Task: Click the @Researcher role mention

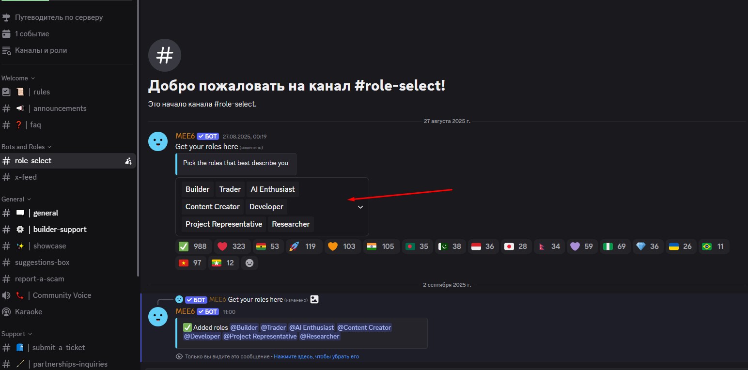Action: [320, 336]
